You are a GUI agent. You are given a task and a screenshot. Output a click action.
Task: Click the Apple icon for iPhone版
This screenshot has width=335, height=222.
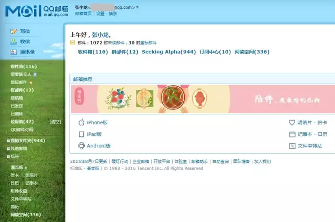81,122
